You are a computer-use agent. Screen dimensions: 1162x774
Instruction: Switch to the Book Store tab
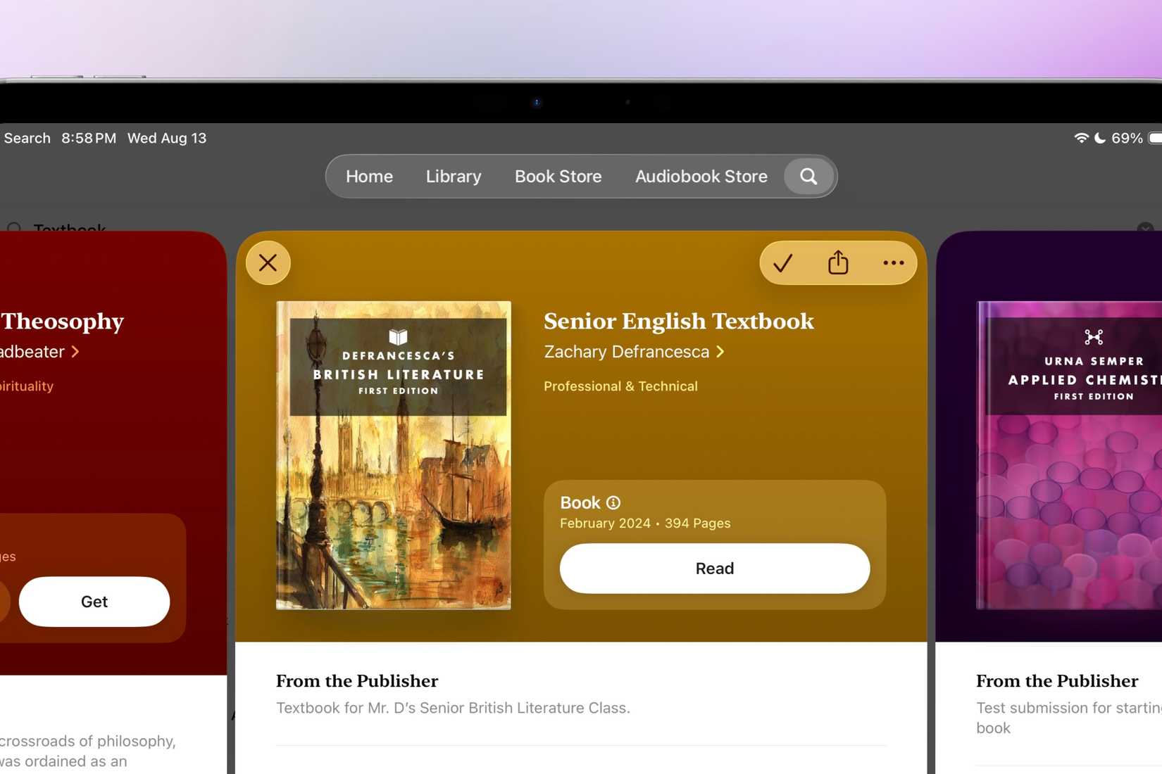pyautogui.click(x=558, y=177)
